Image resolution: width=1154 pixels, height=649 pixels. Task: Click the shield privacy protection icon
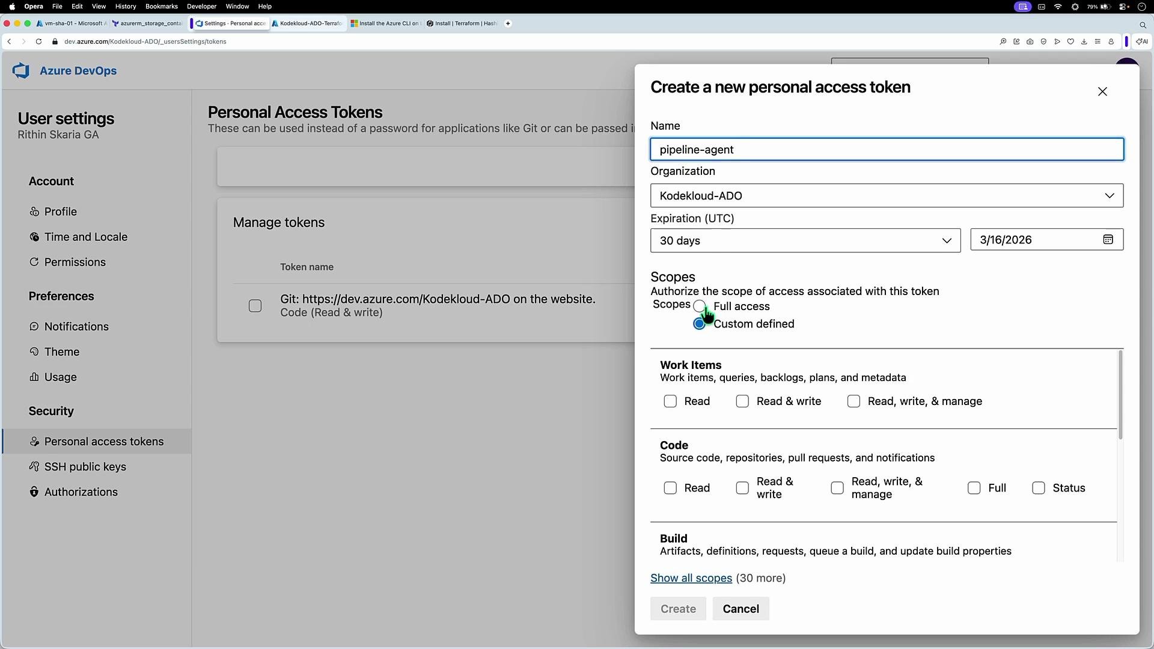[1043, 41]
